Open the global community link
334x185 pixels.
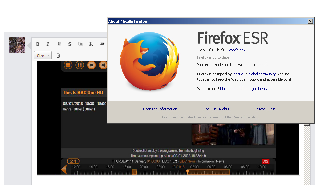(262, 74)
